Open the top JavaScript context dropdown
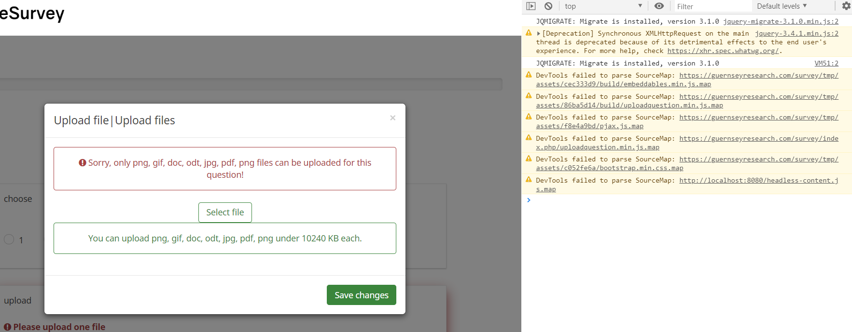Image resolution: width=852 pixels, height=332 pixels. tap(603, 6)
